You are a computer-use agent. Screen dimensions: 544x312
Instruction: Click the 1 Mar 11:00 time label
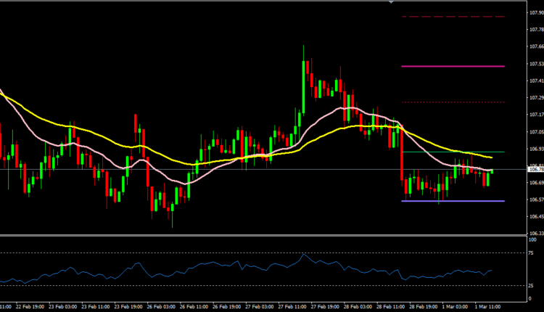click(x=486, y=308)
